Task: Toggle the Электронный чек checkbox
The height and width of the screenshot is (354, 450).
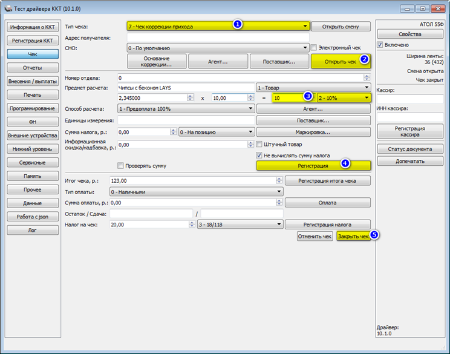Action: point(314,48)
